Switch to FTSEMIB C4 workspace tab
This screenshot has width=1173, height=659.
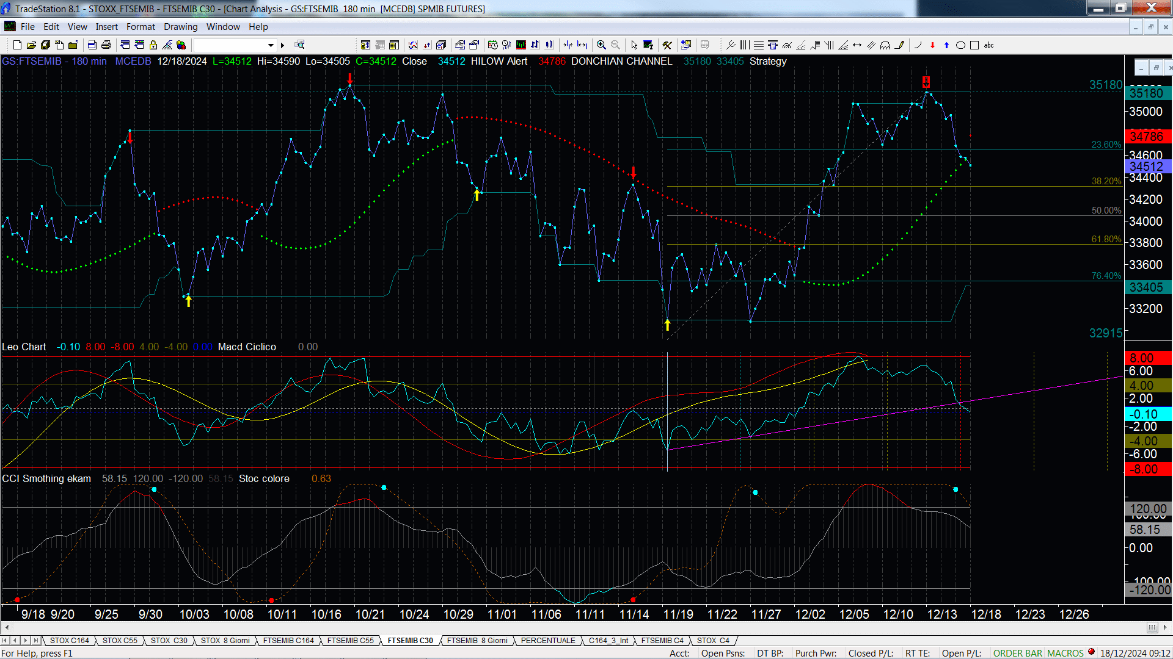[662, 640]
